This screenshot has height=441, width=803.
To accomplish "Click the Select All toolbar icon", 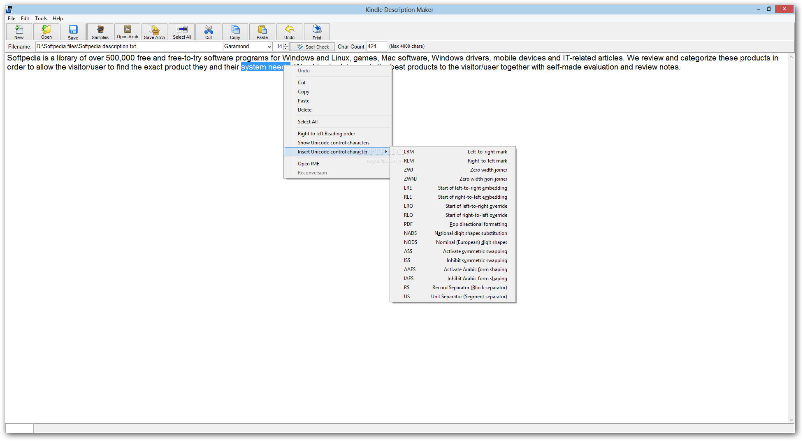I will (181, 32).
